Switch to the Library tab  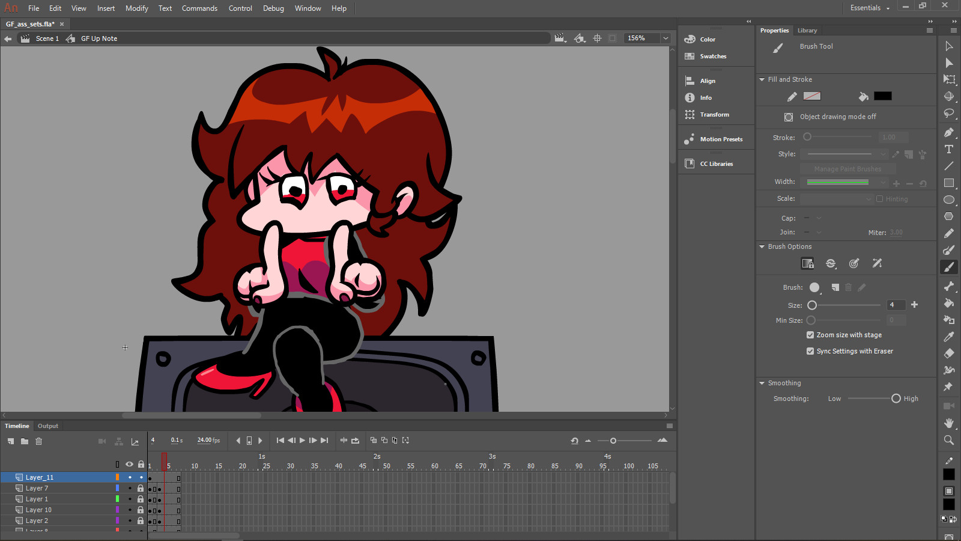point(807,30)
